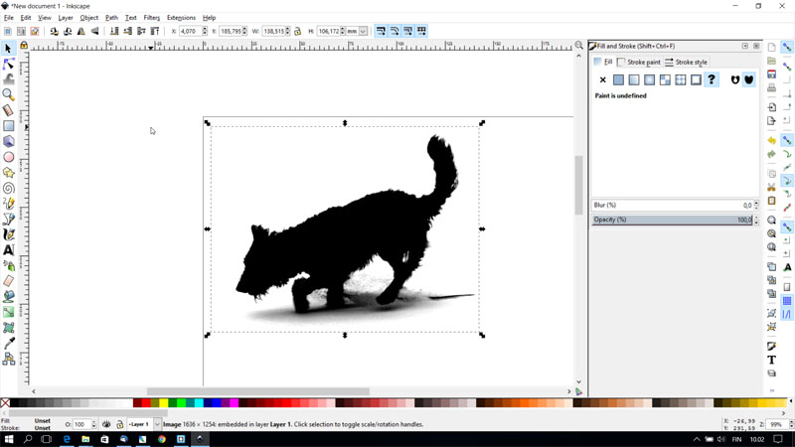Select the Measure tool
The height and width of the screenshot is (447, 795).
point(8,110)
